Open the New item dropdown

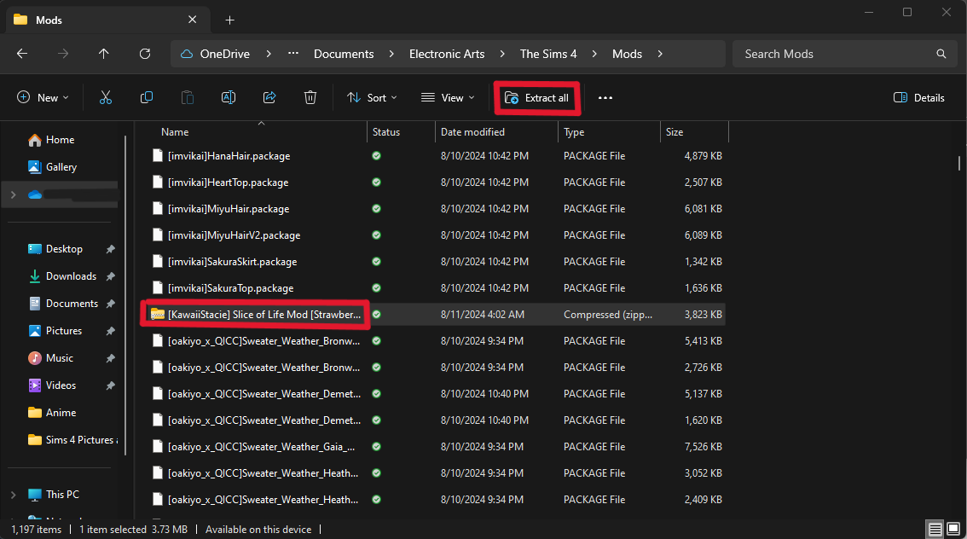(x=43, y=98)
